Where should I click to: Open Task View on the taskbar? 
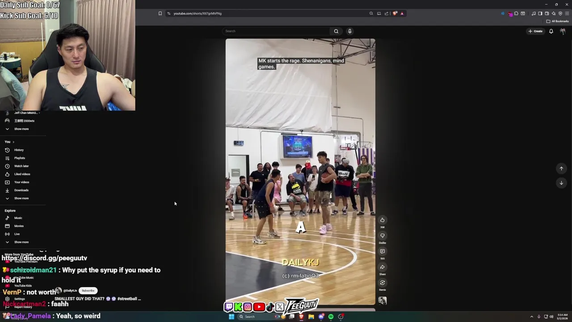point(292,317)
